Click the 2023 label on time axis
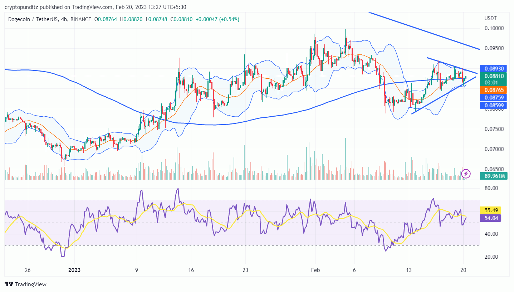The image size is (514, 292). click(74, 270)
